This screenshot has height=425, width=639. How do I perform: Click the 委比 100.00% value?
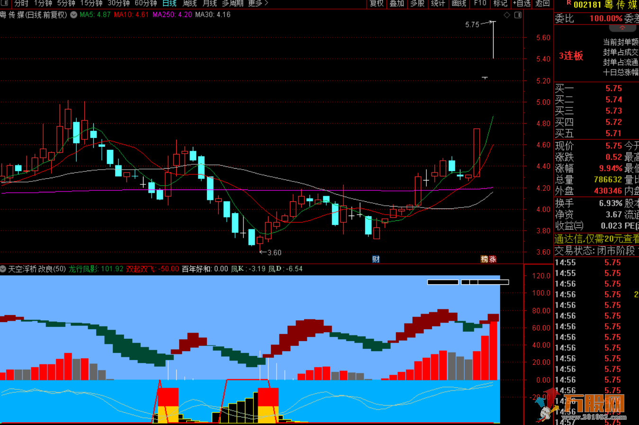coord(606,18)
